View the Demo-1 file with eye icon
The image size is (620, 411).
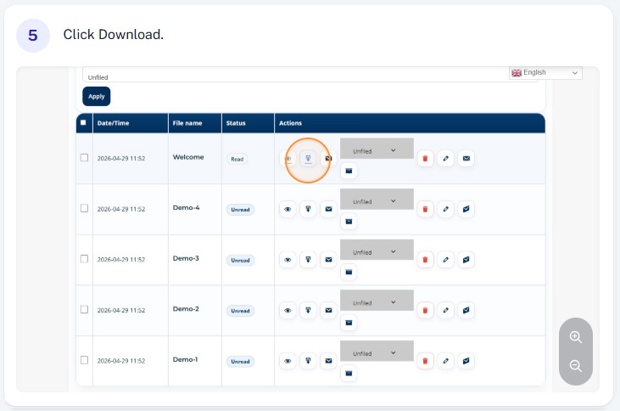click(x=288, y=361)
